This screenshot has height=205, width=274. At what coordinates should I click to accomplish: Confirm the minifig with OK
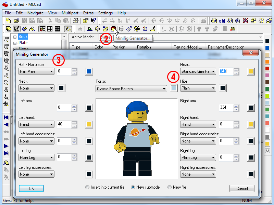click(x=31, y=189)
